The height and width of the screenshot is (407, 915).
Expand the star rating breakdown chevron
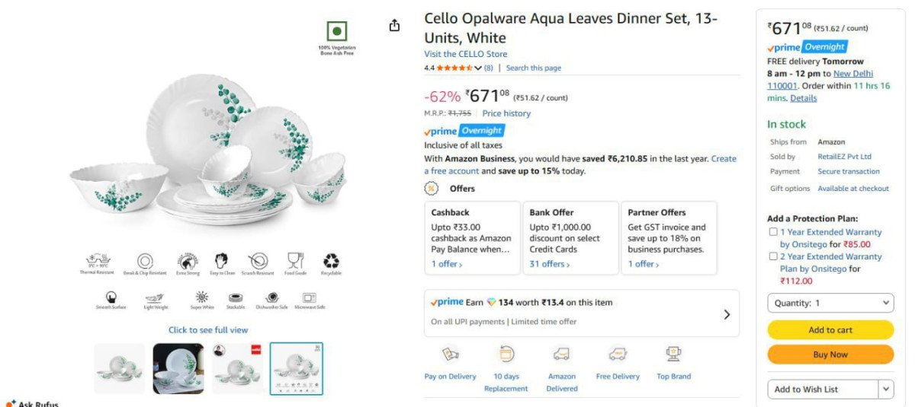pos(478,68)
